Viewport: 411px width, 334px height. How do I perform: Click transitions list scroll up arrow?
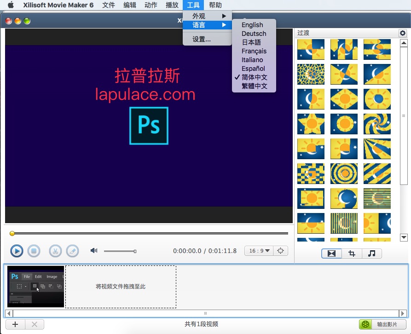coord(404,43)
